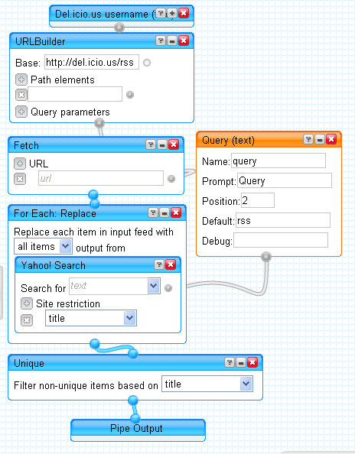This screenshot has width=355, height=454.
Task: Minimize the Query (text) module
Action: 320,139
